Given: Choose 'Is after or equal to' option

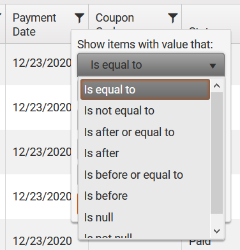Looking at the screenshot, I should tap(145, 132).
